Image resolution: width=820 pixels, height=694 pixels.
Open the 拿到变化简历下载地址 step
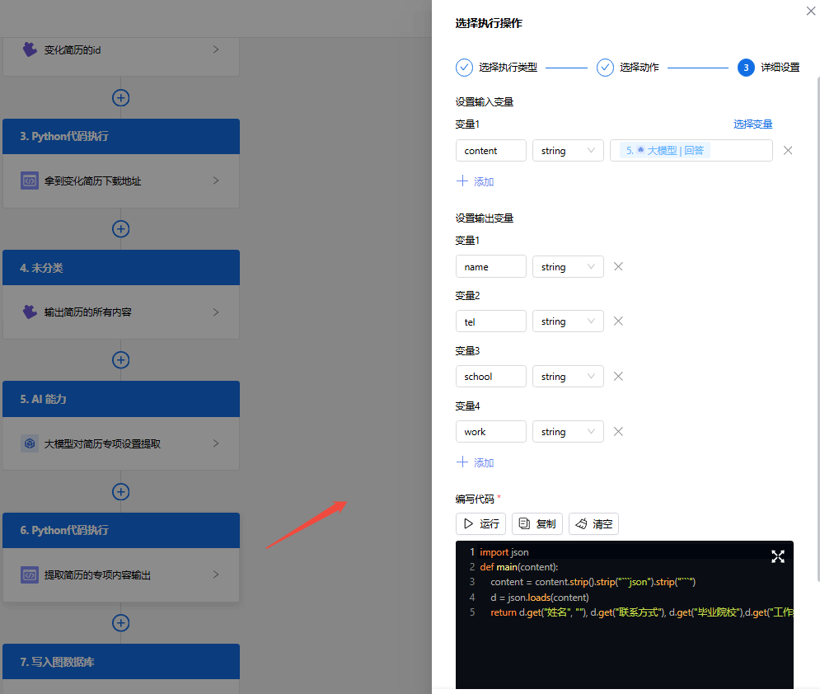[x=121, y=181]
